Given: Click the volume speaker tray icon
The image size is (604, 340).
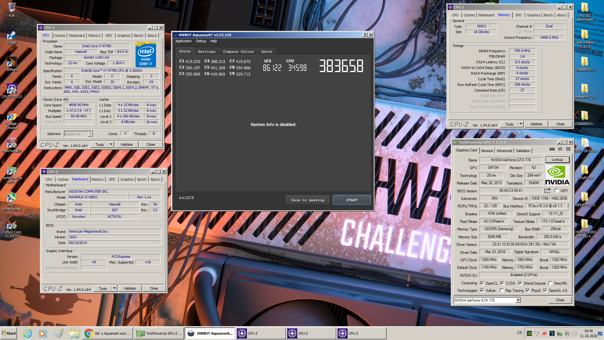Looking at the screenshot, I should 574,333.
